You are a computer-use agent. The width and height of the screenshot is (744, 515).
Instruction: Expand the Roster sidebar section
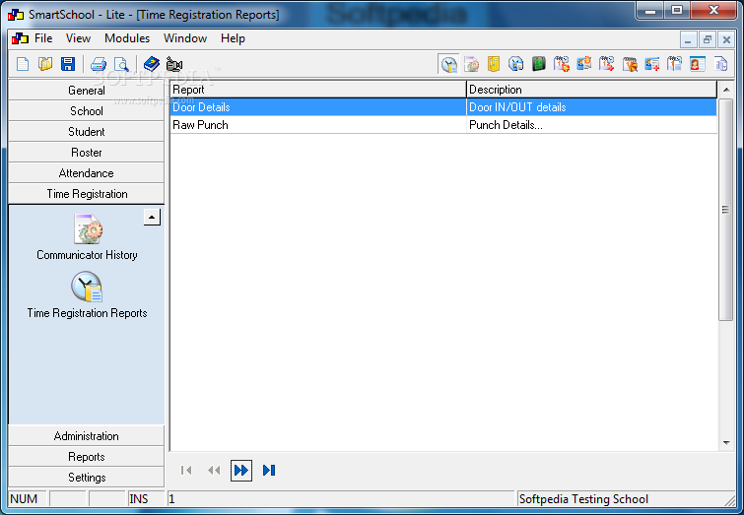(87, 153)
